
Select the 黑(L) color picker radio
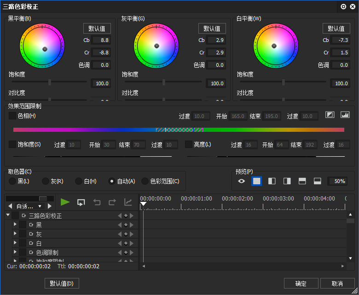pos(12,181)
